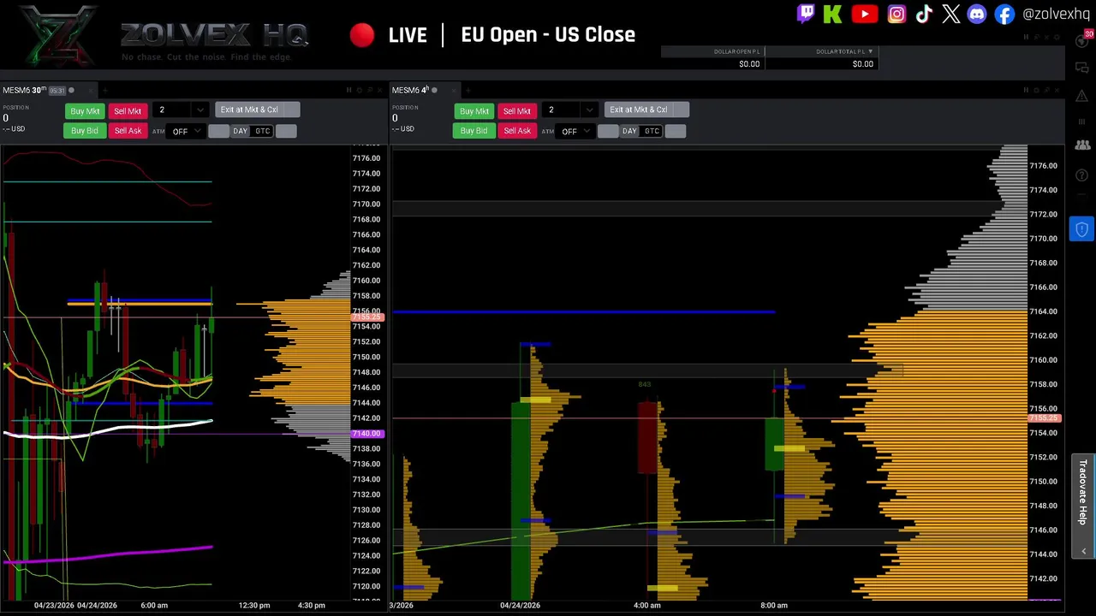This screenshot has height=616, width=1096.
Task: Click Buy Mkt in the 30m panel
Action: coord(85,110)
